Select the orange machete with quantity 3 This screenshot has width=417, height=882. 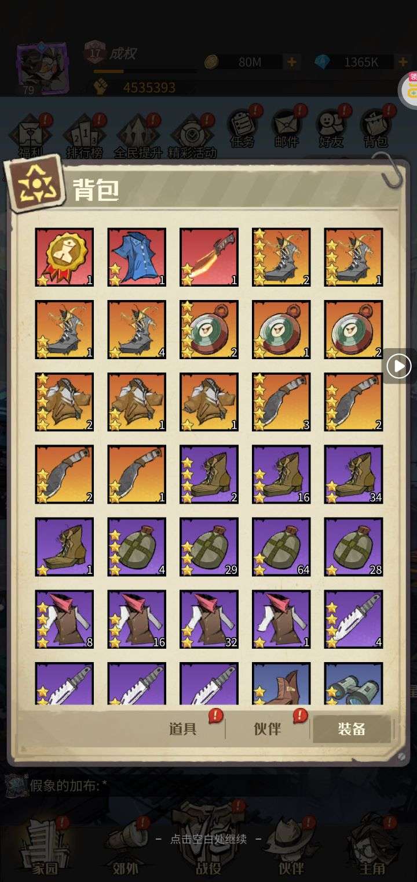[x=281, y=402]
